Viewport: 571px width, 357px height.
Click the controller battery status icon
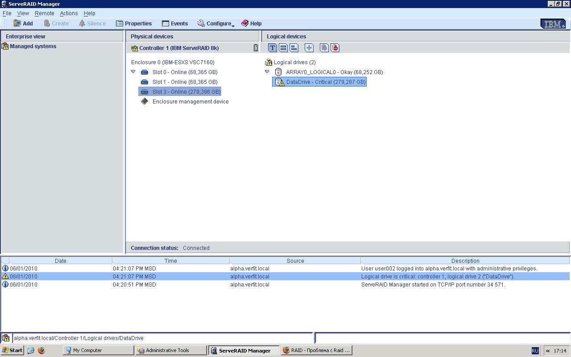tap(256, 48)
